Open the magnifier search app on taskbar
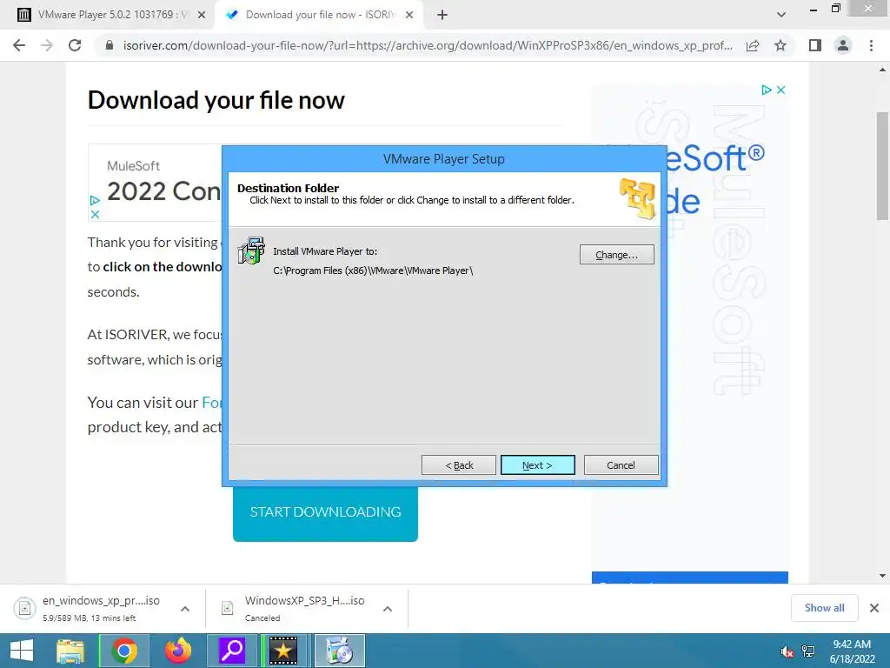890x668 pixels. pyautogui.click(x=231, y=651)
